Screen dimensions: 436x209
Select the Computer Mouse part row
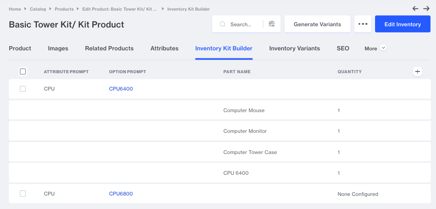220,110
